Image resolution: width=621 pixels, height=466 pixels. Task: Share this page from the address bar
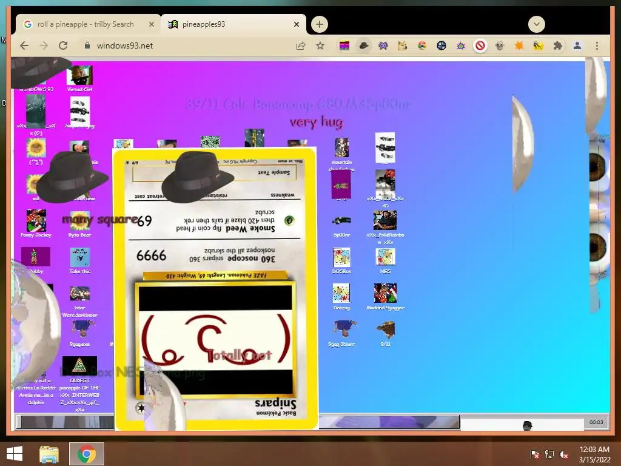pos(301,46)
